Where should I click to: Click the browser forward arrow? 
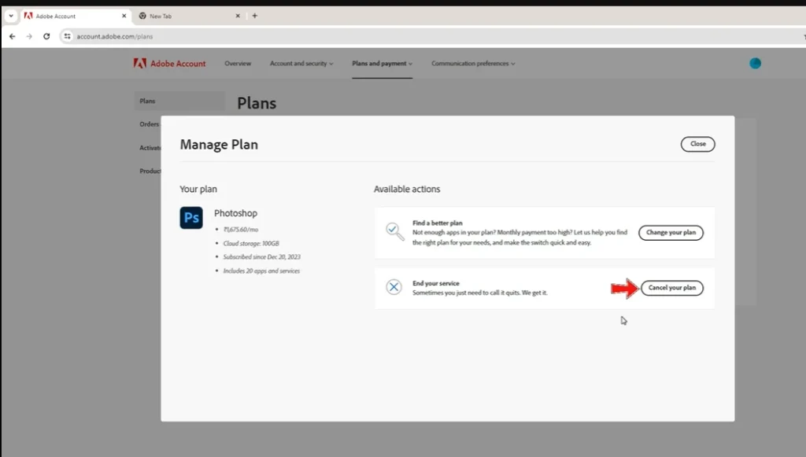[x=29, y=36]
